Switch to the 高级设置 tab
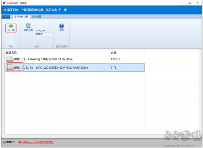The image size is (203, 148). pos(37,17)
